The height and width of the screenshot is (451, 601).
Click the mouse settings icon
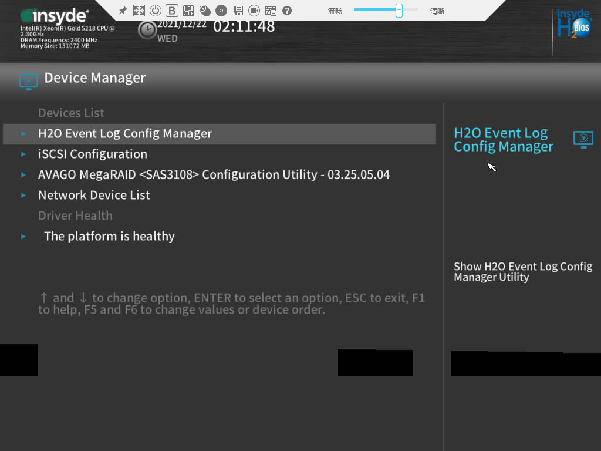205,11
